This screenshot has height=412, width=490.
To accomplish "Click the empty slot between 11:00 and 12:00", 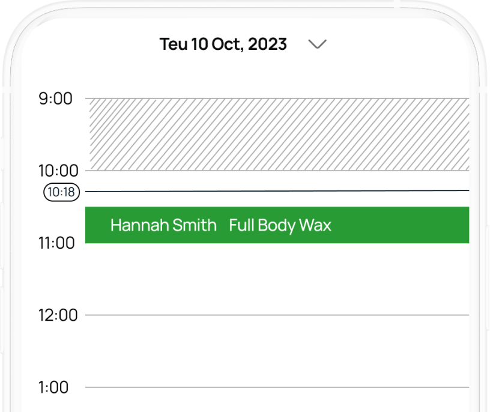I will pos(276,279).
